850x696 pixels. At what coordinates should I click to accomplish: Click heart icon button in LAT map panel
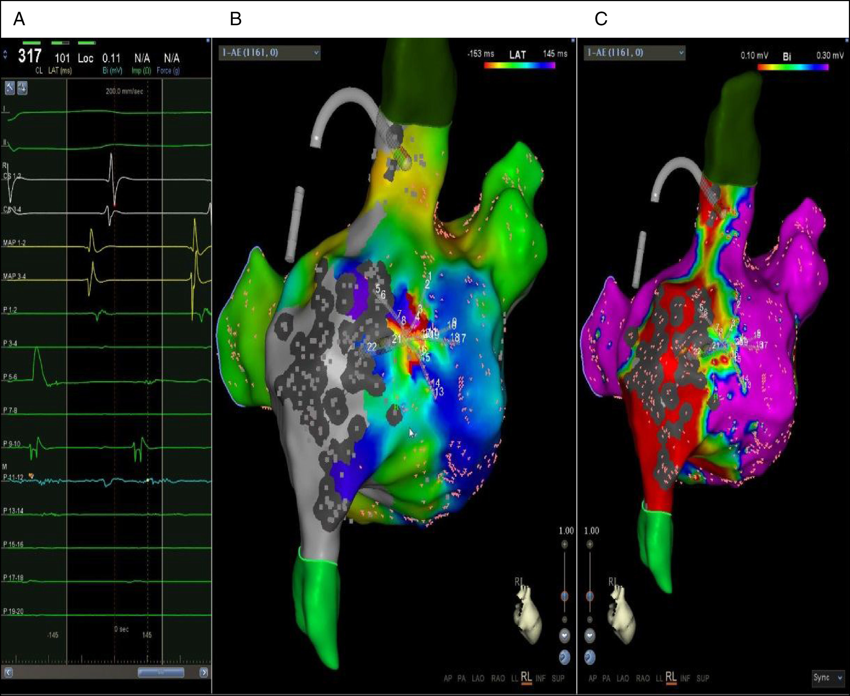pyautogui.click(x=564, y=635)
